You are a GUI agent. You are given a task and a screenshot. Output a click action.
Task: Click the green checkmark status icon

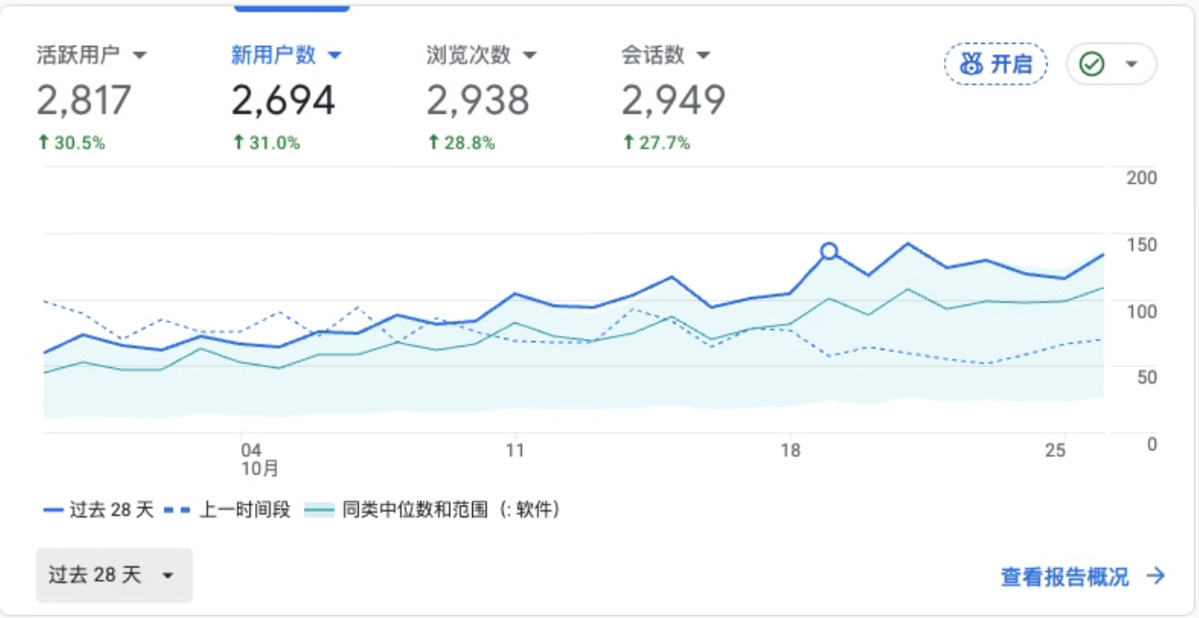1092,64
